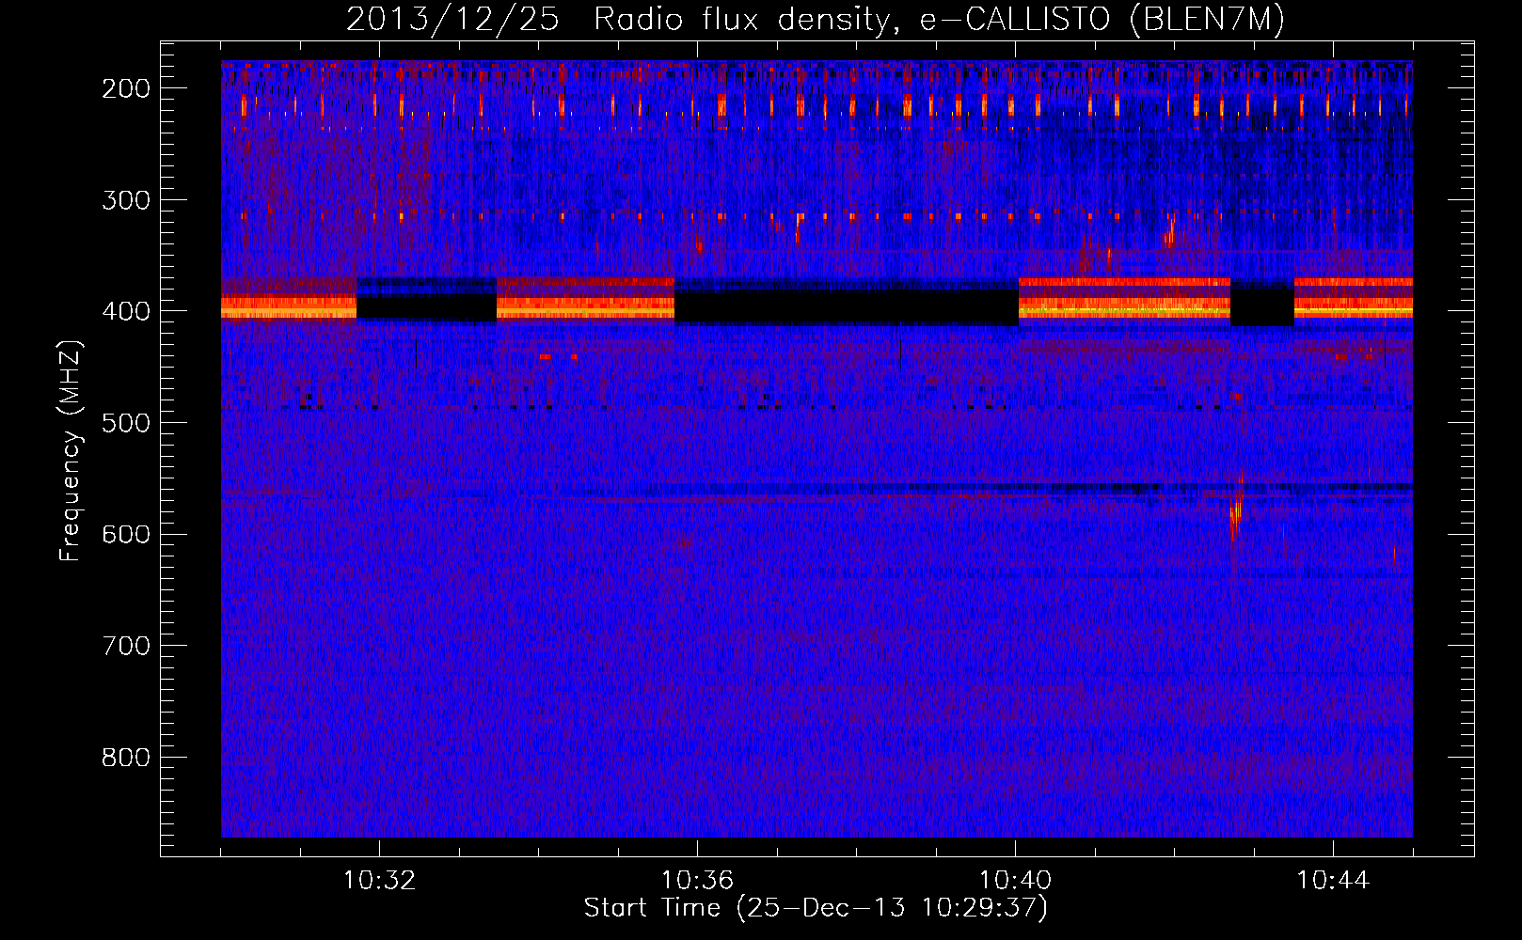Screen dimensions: 1522x940
Task: Click the 400 frequency tick label
Action: (x=126, y=311)
